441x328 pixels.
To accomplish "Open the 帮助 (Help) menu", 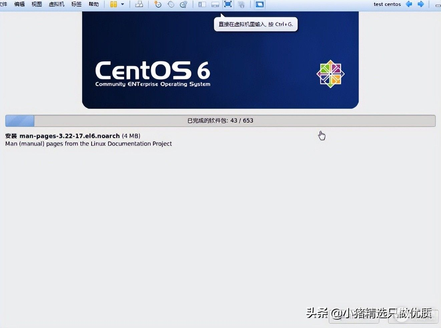I will pyautogui.click(x=94, y=4).
